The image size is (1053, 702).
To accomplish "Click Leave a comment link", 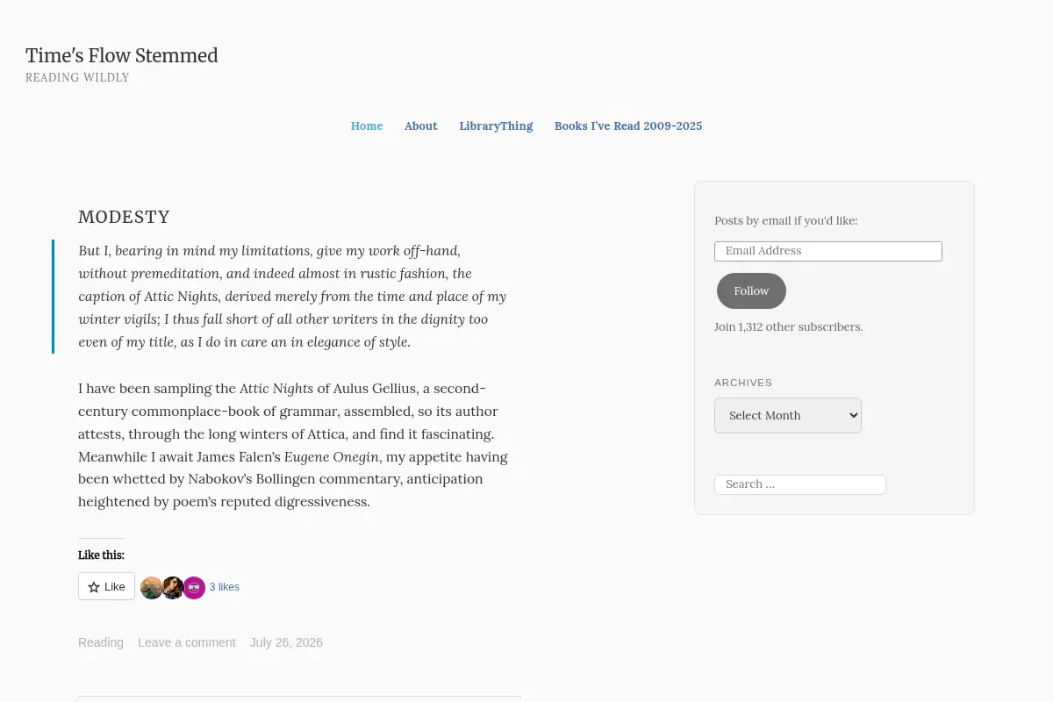I will (x=187, y=642).
